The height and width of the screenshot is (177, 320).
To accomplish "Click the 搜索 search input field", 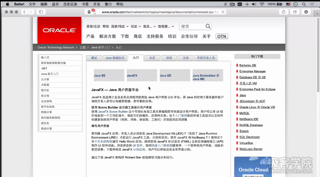I will (x=193, y=26).
